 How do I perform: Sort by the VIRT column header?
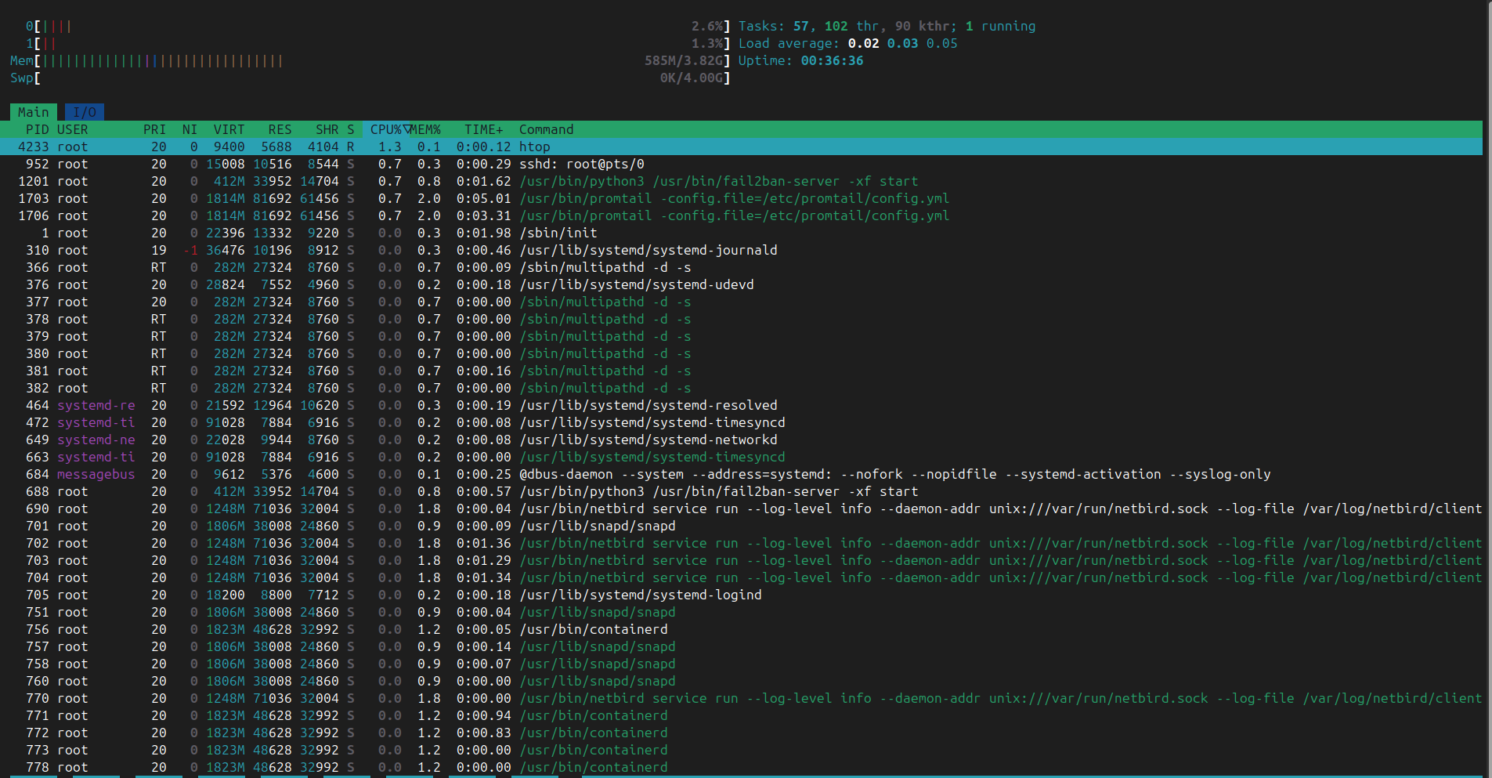[x=229, y=129]
